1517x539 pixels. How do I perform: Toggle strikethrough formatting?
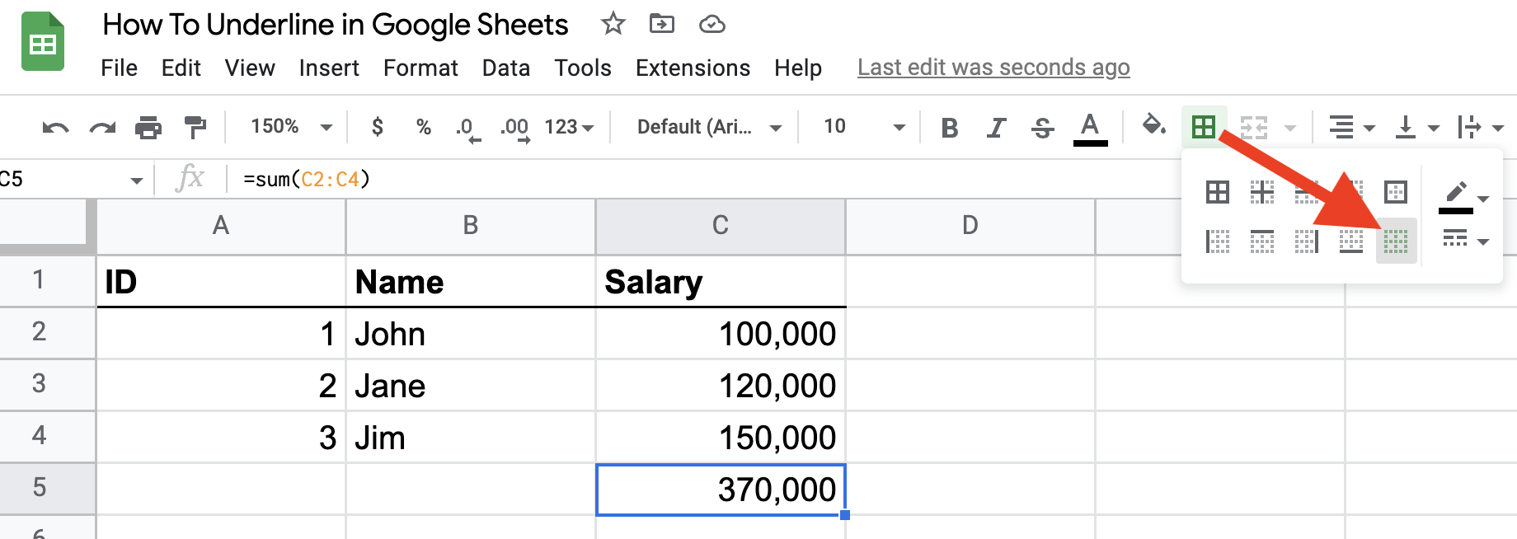(1042, 127)
